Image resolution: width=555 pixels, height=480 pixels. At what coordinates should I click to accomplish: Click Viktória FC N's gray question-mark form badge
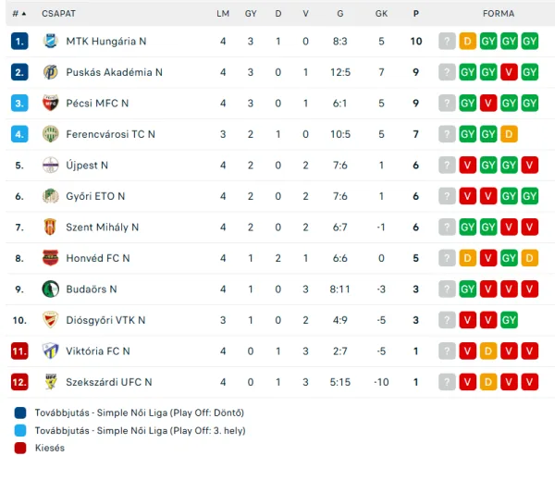(447, 351)
